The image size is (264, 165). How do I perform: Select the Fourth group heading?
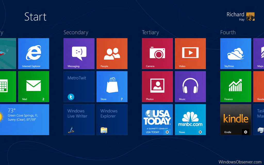pos(228,32)
